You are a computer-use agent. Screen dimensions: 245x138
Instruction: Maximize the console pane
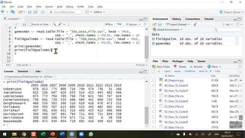(x=145, y=72)
